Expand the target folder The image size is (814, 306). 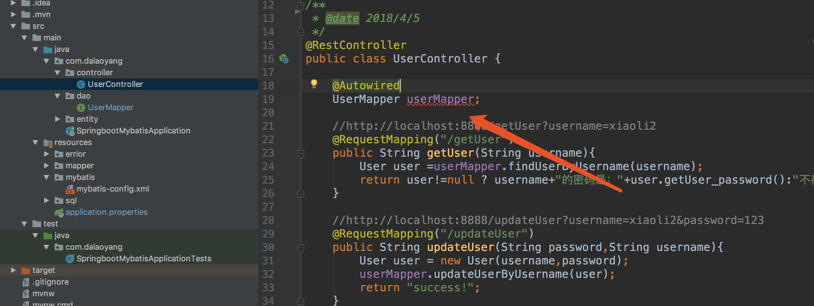pyautogui.click(x=13, y=271)
